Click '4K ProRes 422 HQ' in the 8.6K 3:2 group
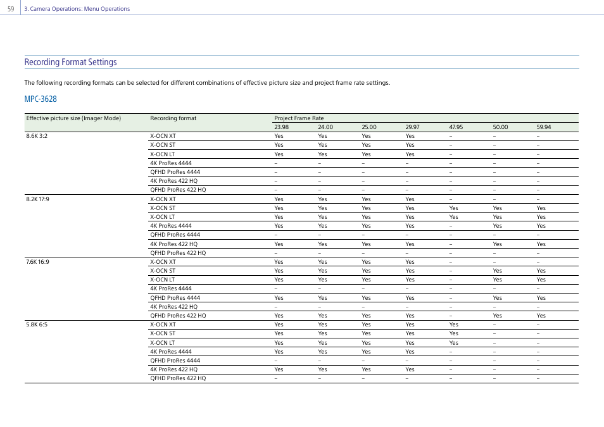This screenshot has width=604, height=427. coord(173,180)
